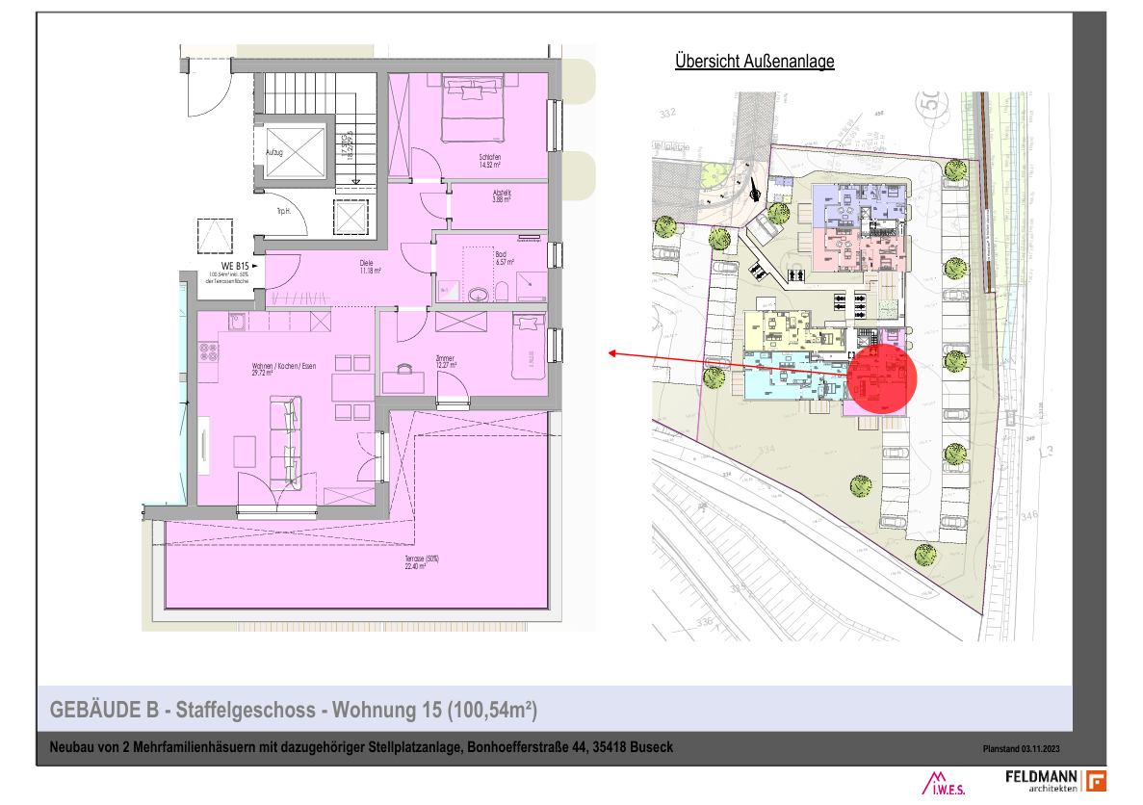Click the staircase direction arrow

click(355, 139)
